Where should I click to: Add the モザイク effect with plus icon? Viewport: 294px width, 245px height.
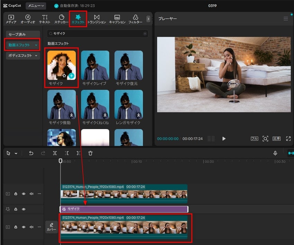pyautogui.click(x=71, y=75)
